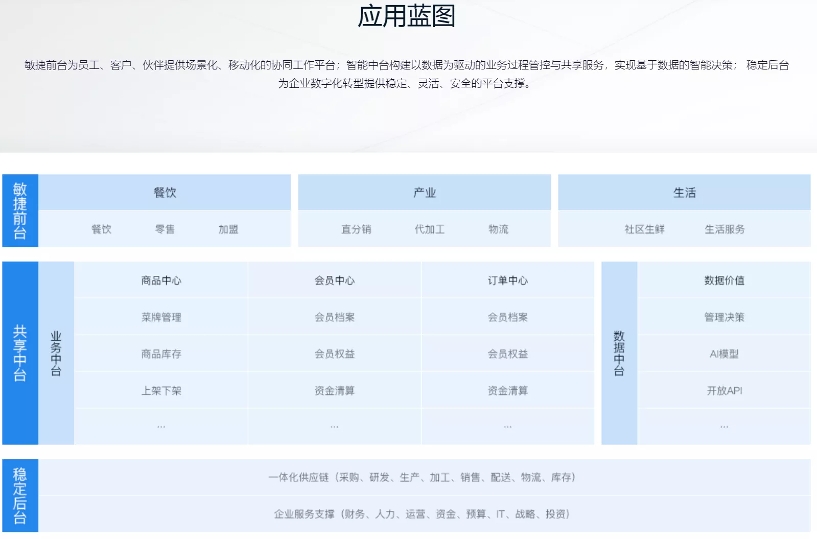This screenshot has height=539, width=817.
Task: Click 会员档案 in the 订单中心 column
Action: 507,317
